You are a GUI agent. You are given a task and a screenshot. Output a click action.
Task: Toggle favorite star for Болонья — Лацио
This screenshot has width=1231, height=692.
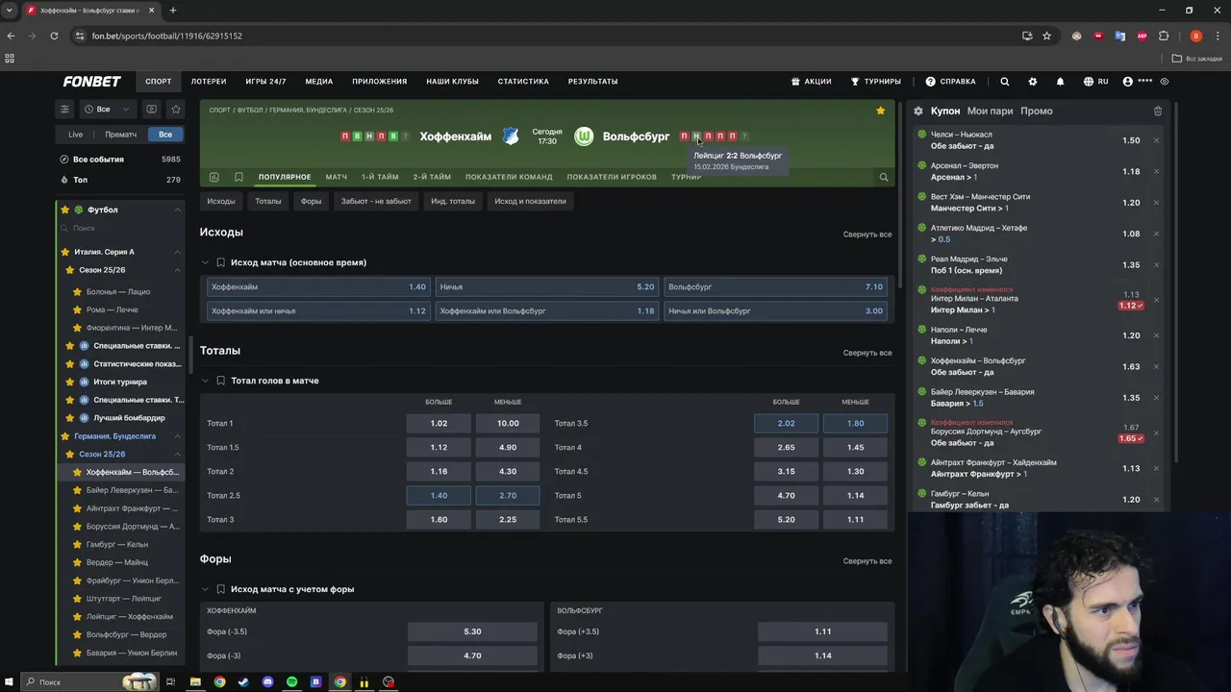coord(77,291)
